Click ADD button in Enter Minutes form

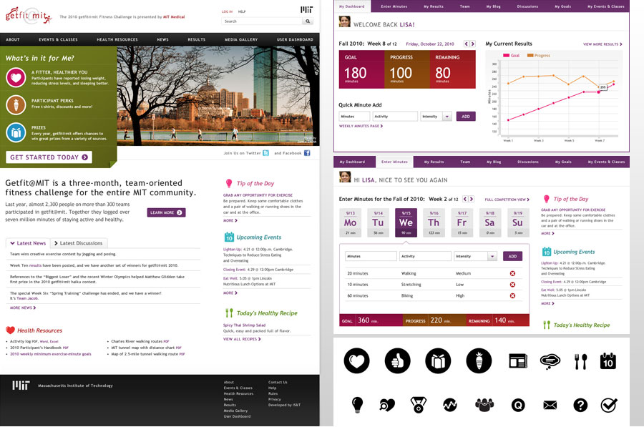click(x=512, y=256)
